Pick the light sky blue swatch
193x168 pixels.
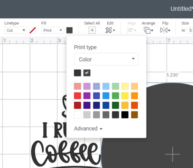106,86
